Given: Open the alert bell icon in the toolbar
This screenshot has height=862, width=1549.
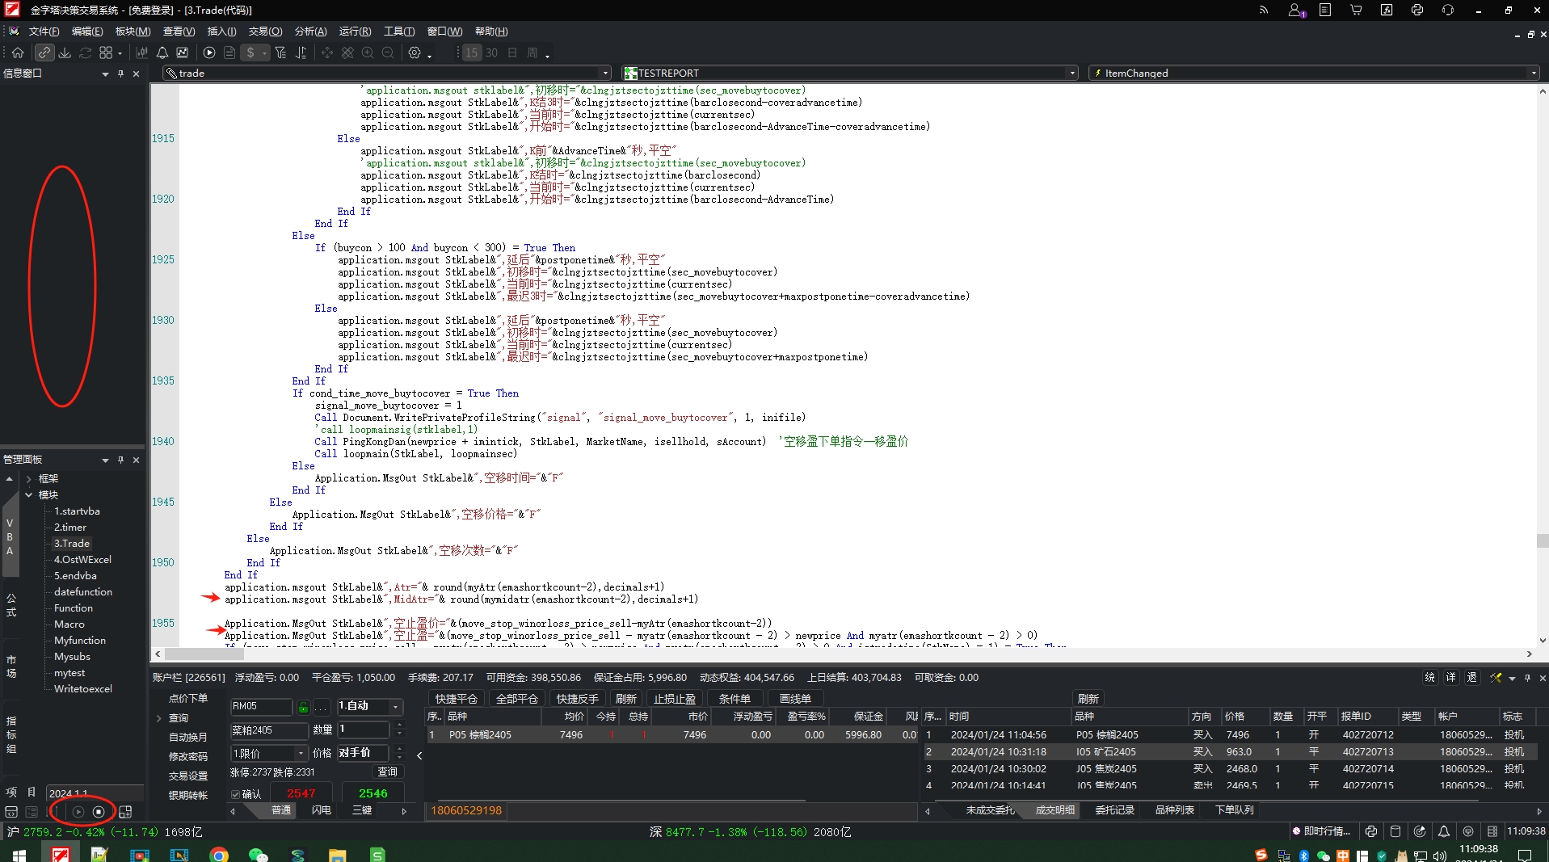Looking at the screenshot, I should (162, 53).
